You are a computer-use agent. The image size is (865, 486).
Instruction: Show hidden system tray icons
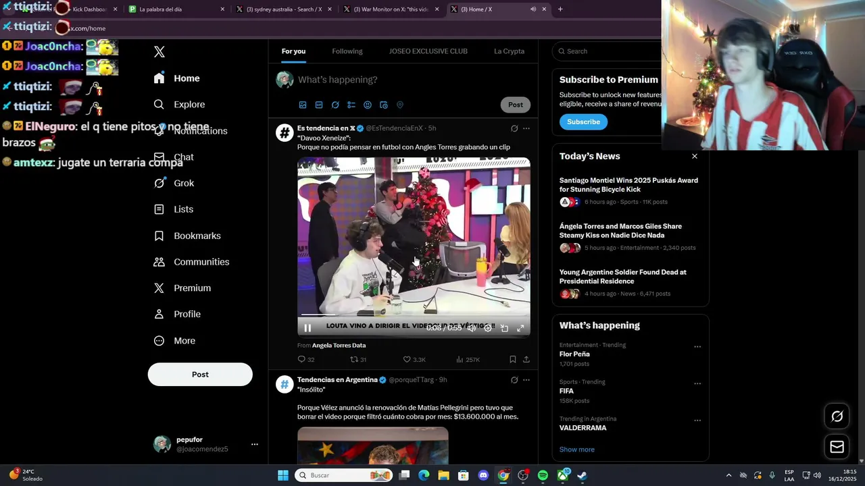728,475
